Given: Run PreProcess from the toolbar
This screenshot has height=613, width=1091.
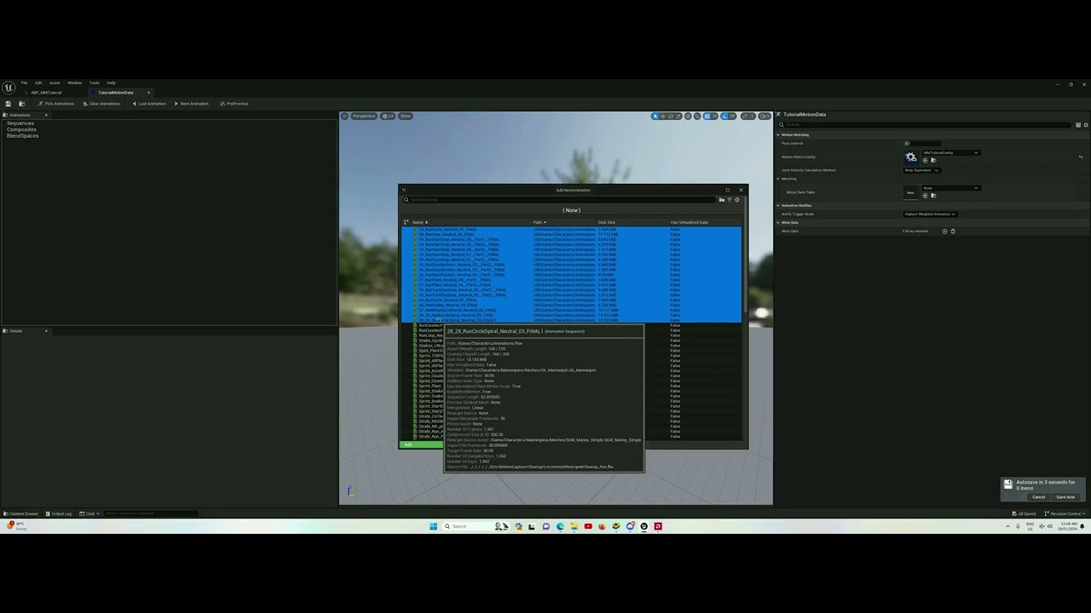Looking at the screenshot, I should [234, 104].
